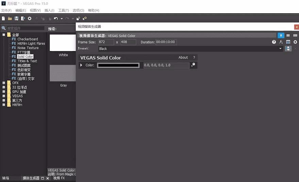Open the 视图(V) menu
This screenshot has width=299, height=182.
pos(35,11)
